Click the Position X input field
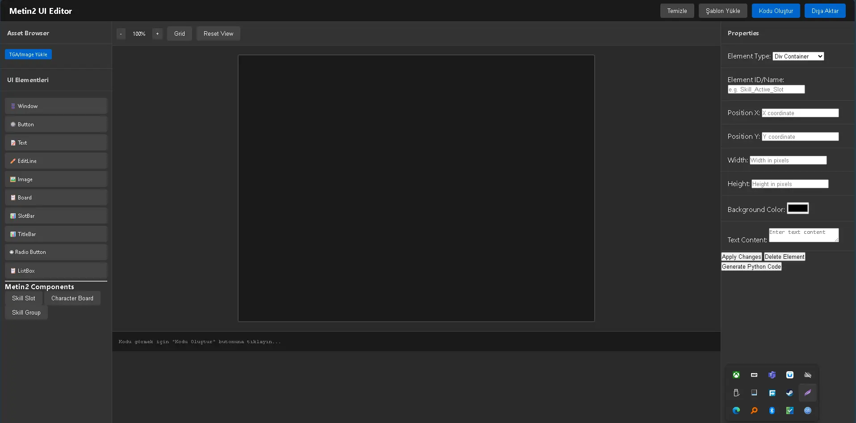This screenshot has width=856, height=423. tap(800, 113)
